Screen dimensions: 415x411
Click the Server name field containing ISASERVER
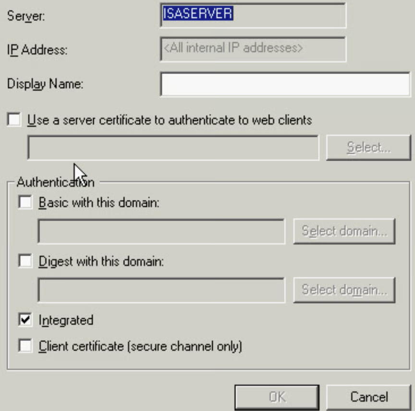click(253, 15)
